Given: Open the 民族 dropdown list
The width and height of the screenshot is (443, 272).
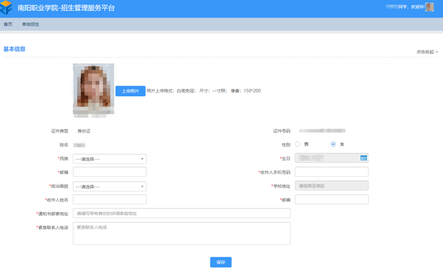Looking at the screenshot, I should 110,159.
